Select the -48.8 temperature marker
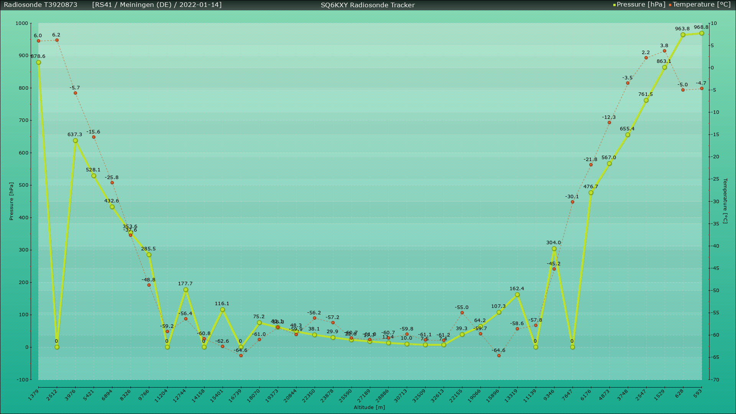Viewport: 736px width, 414px height. tap(149, 285)
